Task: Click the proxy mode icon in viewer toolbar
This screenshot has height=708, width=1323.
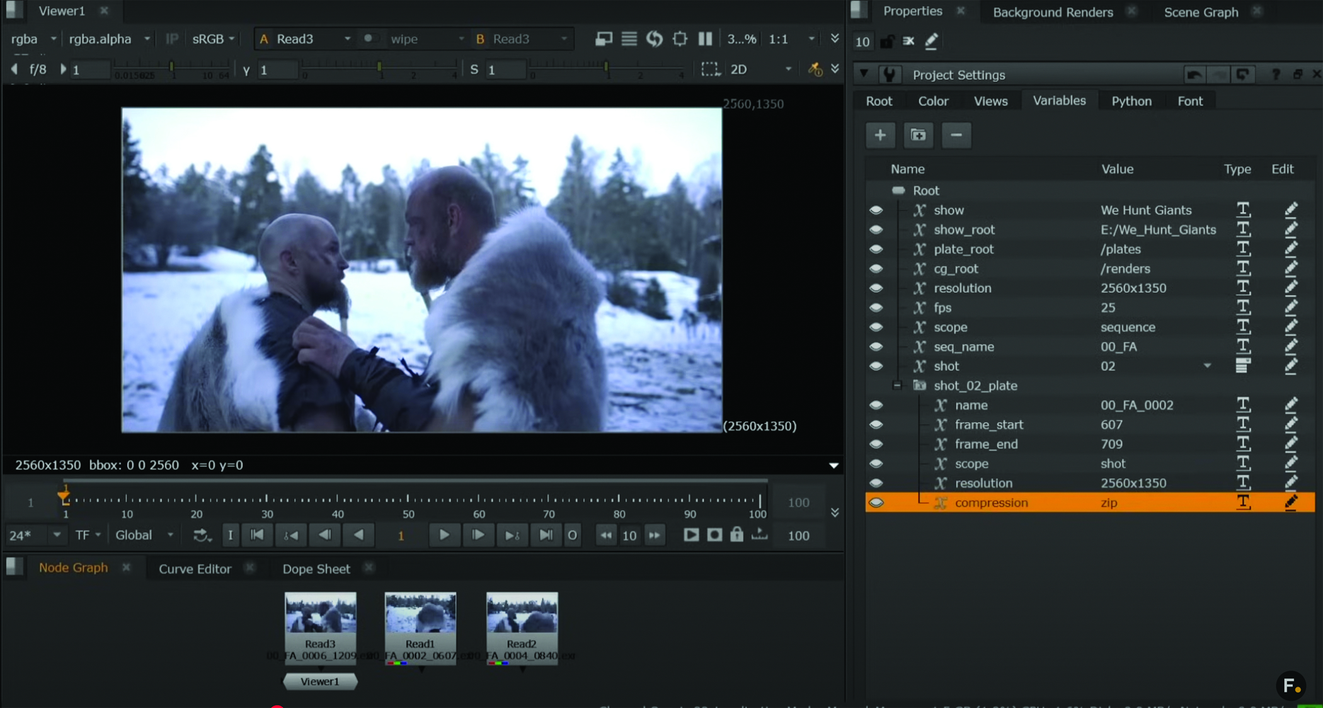Action: pos(604,39)
